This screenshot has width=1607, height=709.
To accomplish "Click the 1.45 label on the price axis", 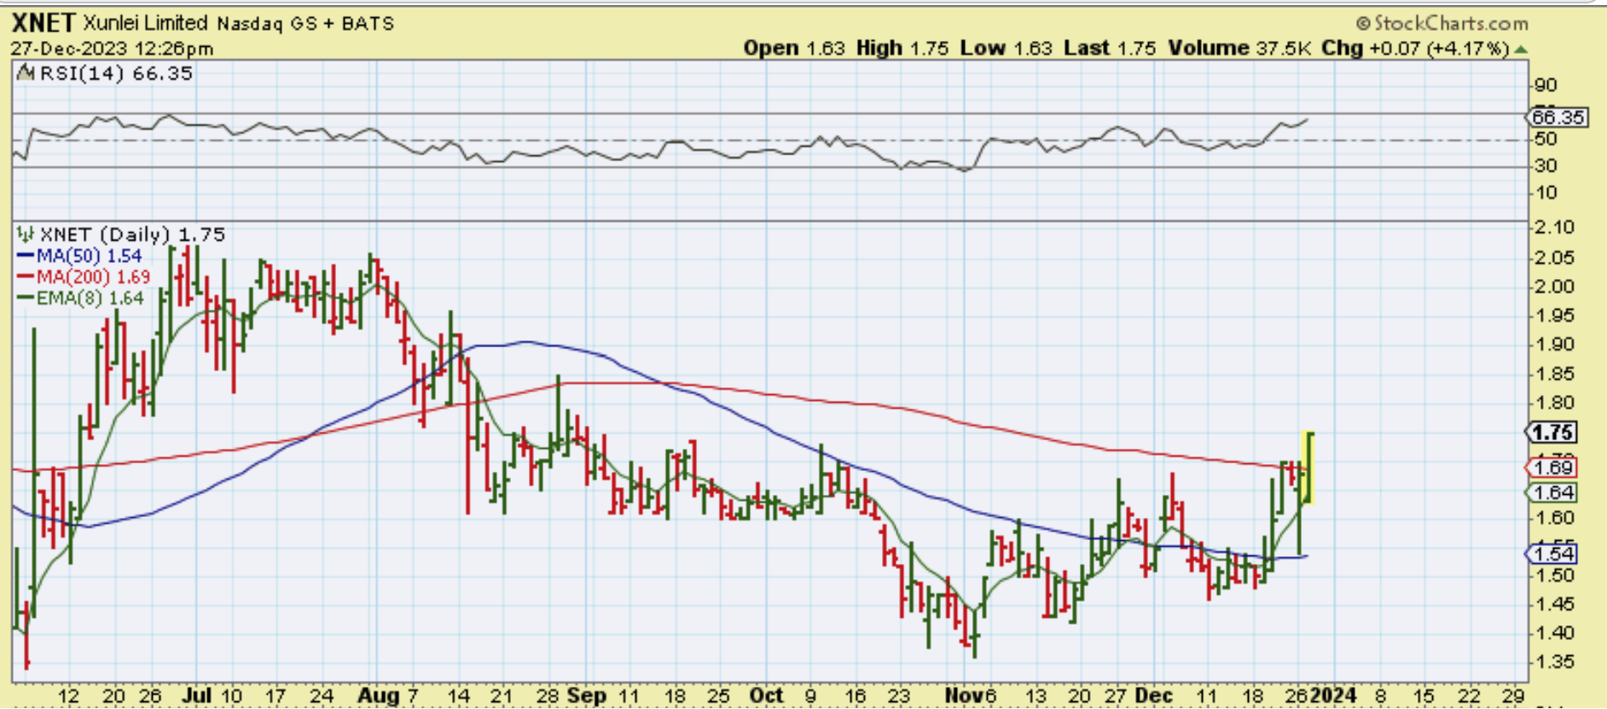I will (1554, 605).
